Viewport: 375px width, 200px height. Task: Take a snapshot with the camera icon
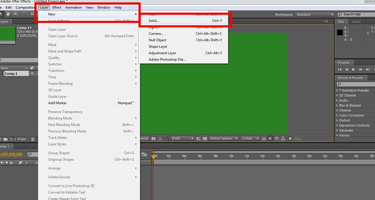click(x=154, y=139)
